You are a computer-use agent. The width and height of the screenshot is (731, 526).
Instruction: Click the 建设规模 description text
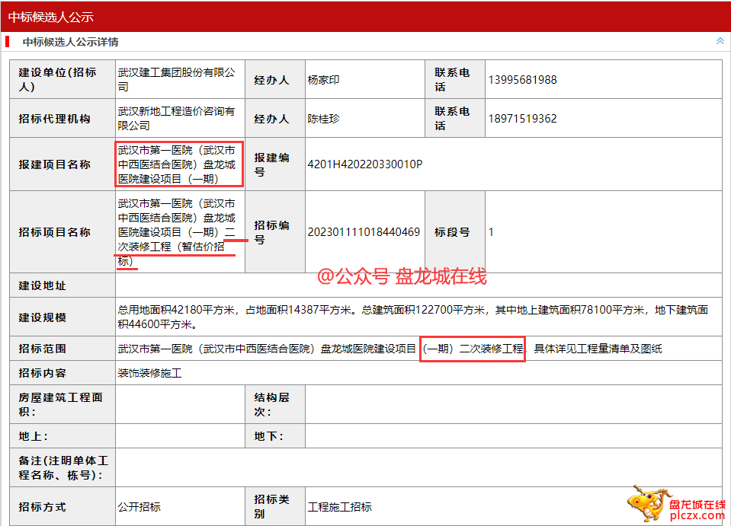coord(412,317)
